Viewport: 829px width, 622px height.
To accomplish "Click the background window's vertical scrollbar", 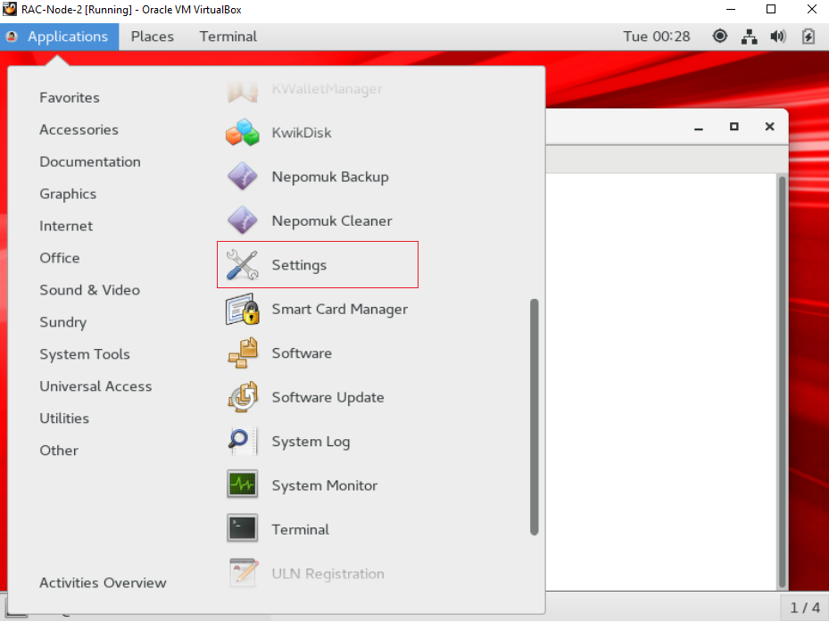I will 782,382.
